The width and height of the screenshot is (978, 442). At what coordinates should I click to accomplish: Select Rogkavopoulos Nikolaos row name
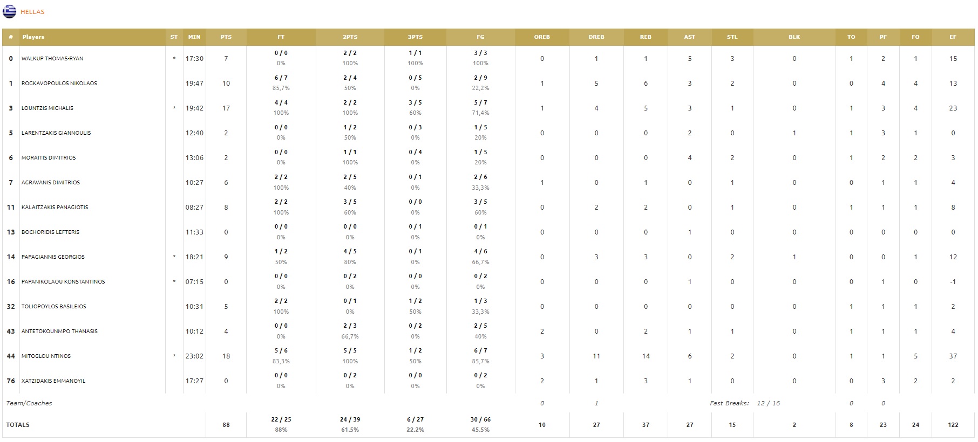click(x=59, y=84)
